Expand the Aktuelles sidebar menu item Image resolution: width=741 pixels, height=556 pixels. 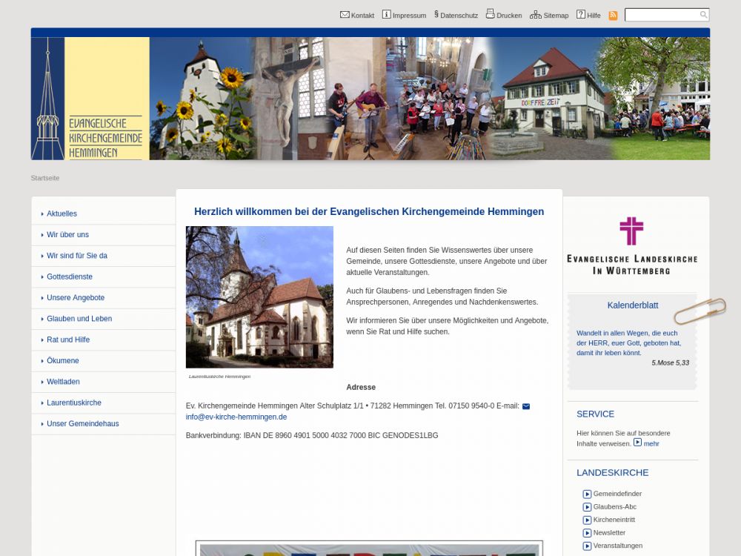point(62,214)
